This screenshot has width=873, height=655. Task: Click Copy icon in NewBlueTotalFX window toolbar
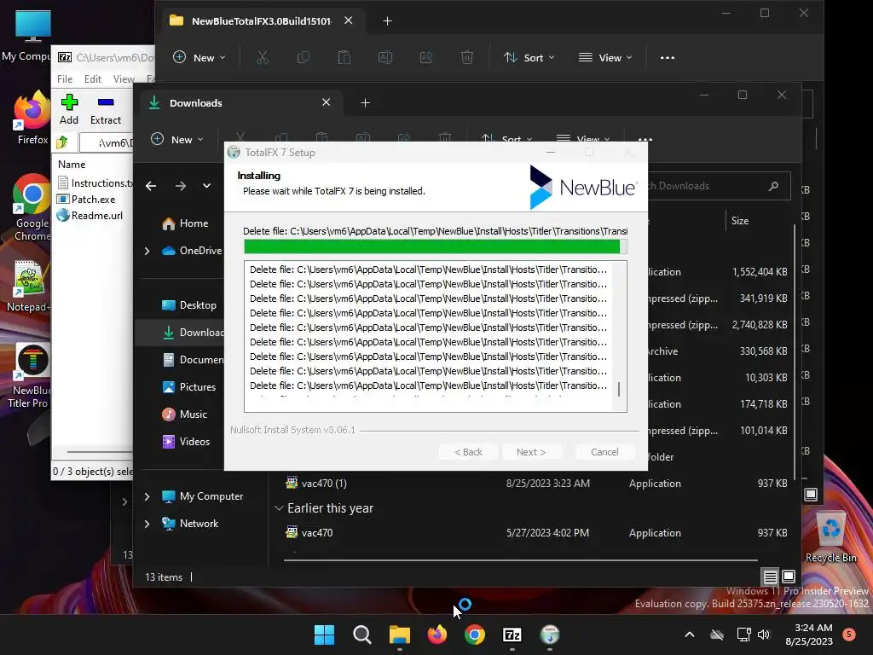(304, 57)
